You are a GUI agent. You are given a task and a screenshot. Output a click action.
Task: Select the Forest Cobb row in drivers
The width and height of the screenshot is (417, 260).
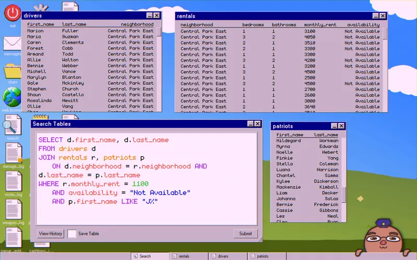[x=90, y=48]
